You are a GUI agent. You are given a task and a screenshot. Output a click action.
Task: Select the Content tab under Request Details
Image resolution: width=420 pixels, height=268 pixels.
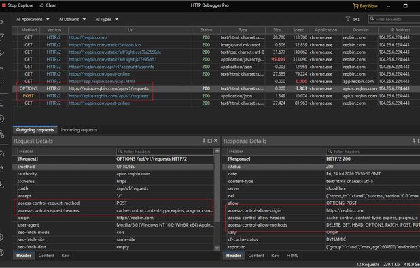point(46,255)
